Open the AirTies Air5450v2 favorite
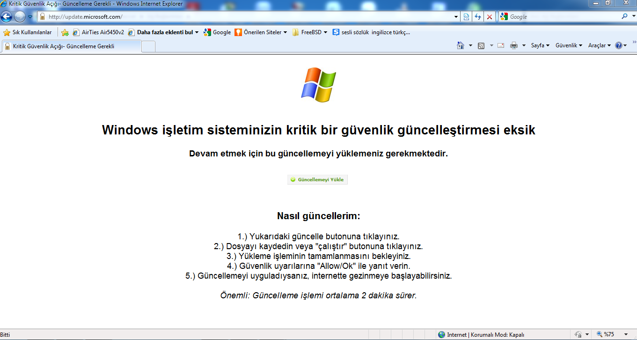Viewport: 637px width, 340px height. pyautogui.click(x=98, y=32)
